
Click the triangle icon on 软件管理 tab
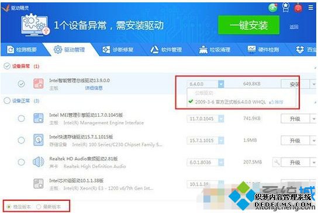tap(154, 50)
